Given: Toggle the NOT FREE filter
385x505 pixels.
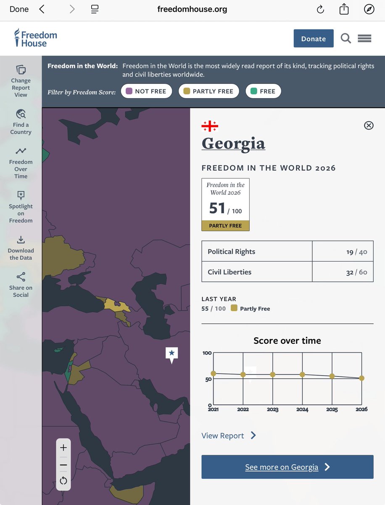Looking at the screenshot, I should point(147,91).
